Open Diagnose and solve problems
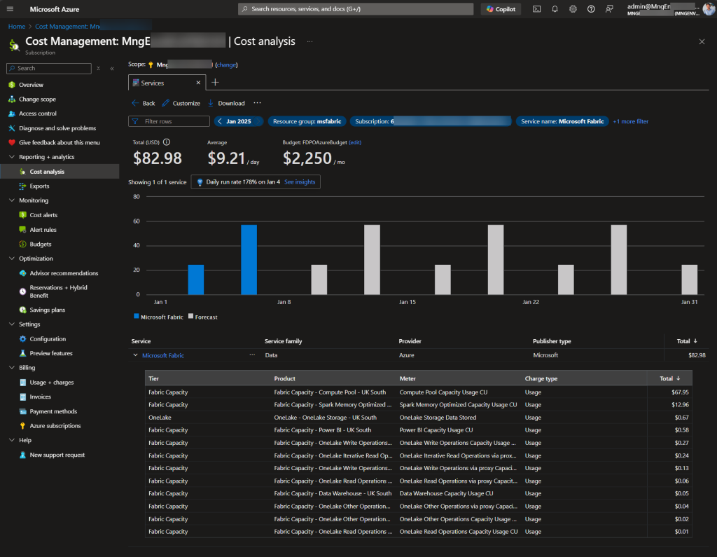The width and height of the screenshot is (717, 557). pyautogui.click(x=57, y=128)
